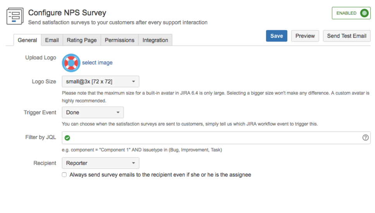The height and width of the screenshot is (213, 375).
Task: Click the green JQL validation checkmark
Action: tap(67, 138)
